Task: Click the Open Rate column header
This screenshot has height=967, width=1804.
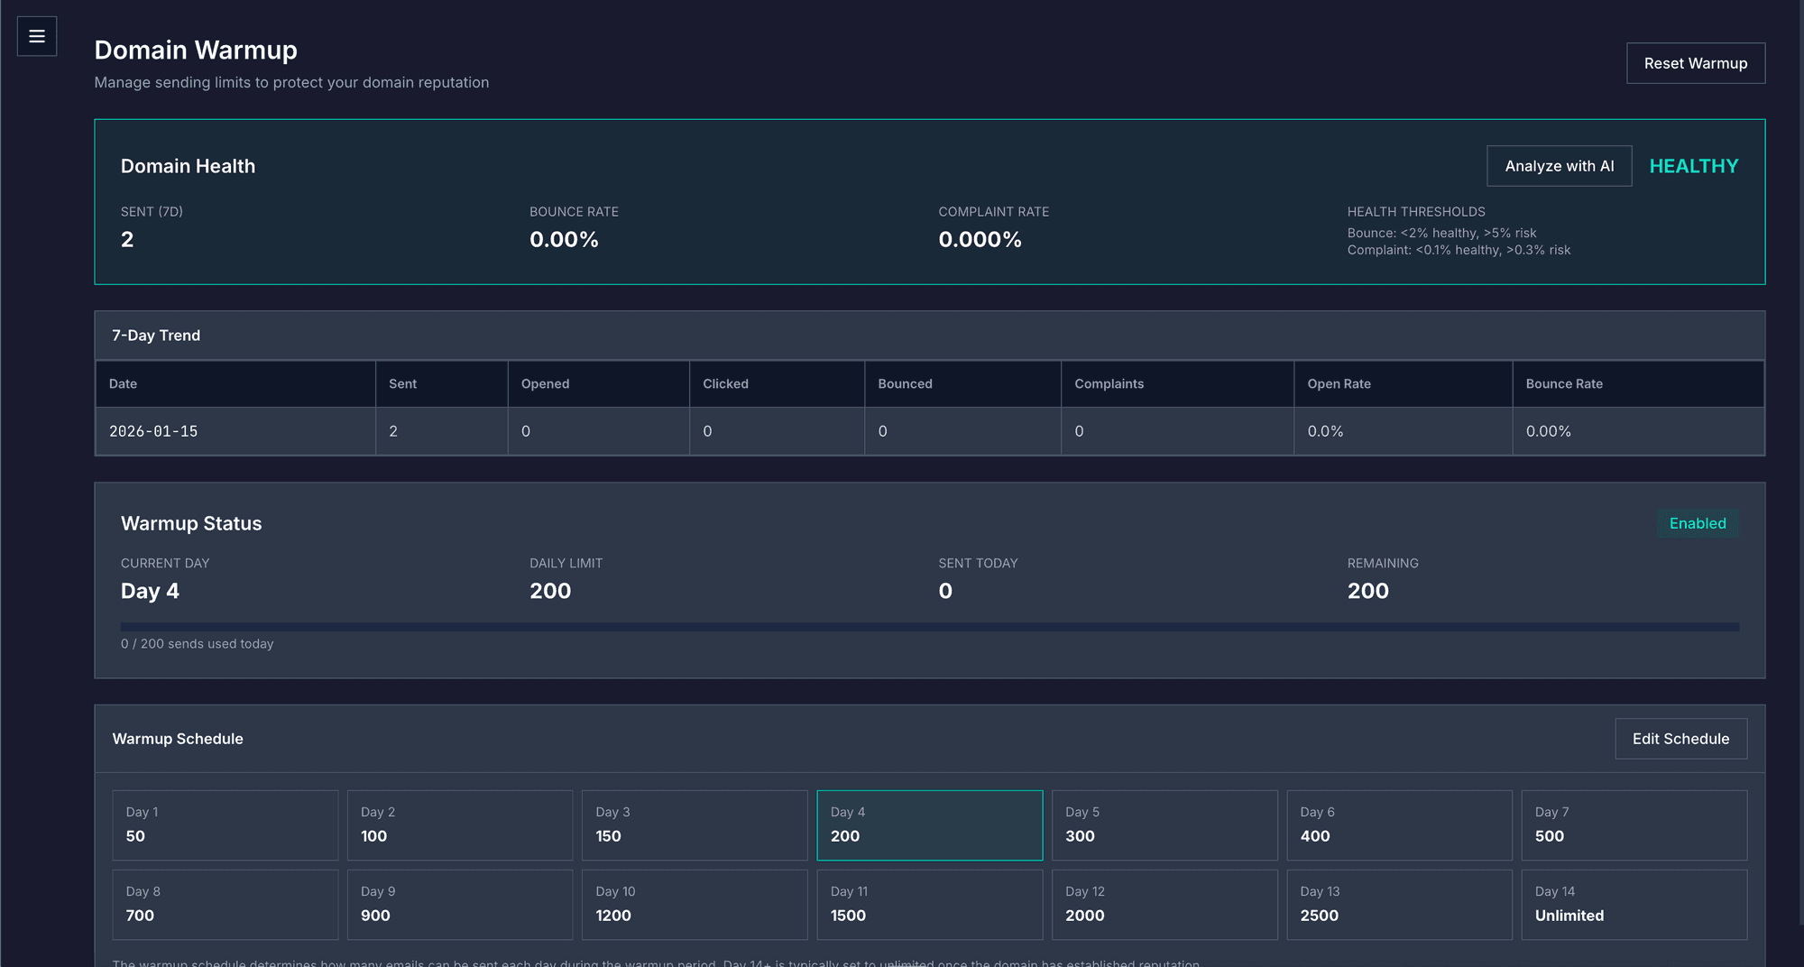Action: pyautogui.click(x=1339, y=383)
